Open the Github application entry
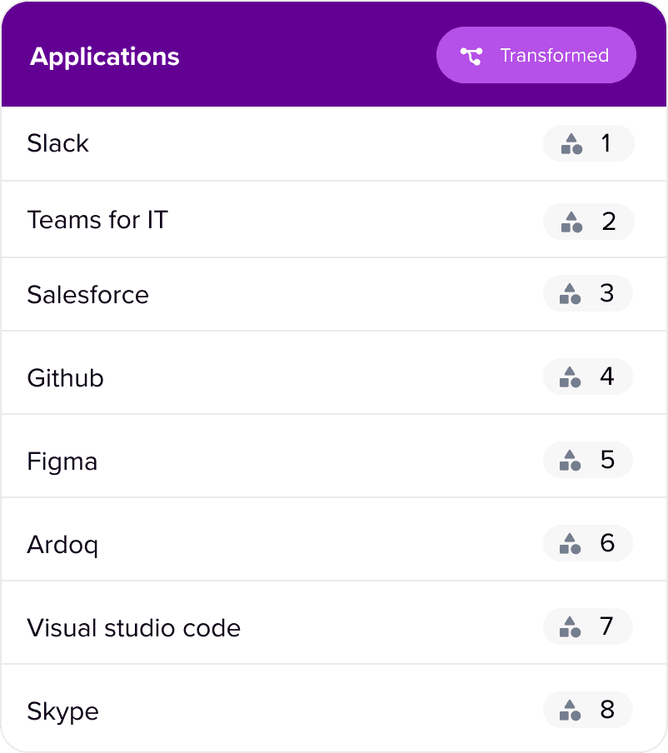Screen dimensions: 668x753 [65, 378]
